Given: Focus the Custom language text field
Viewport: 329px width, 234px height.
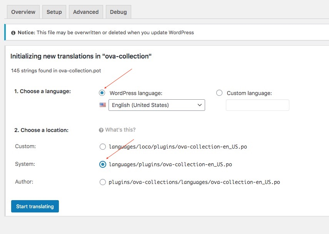Looking at the screenshot, I should click(x=257, y=105).
